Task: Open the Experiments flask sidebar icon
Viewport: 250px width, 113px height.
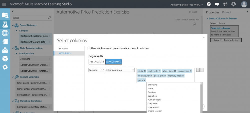Action: pos(5,24)
